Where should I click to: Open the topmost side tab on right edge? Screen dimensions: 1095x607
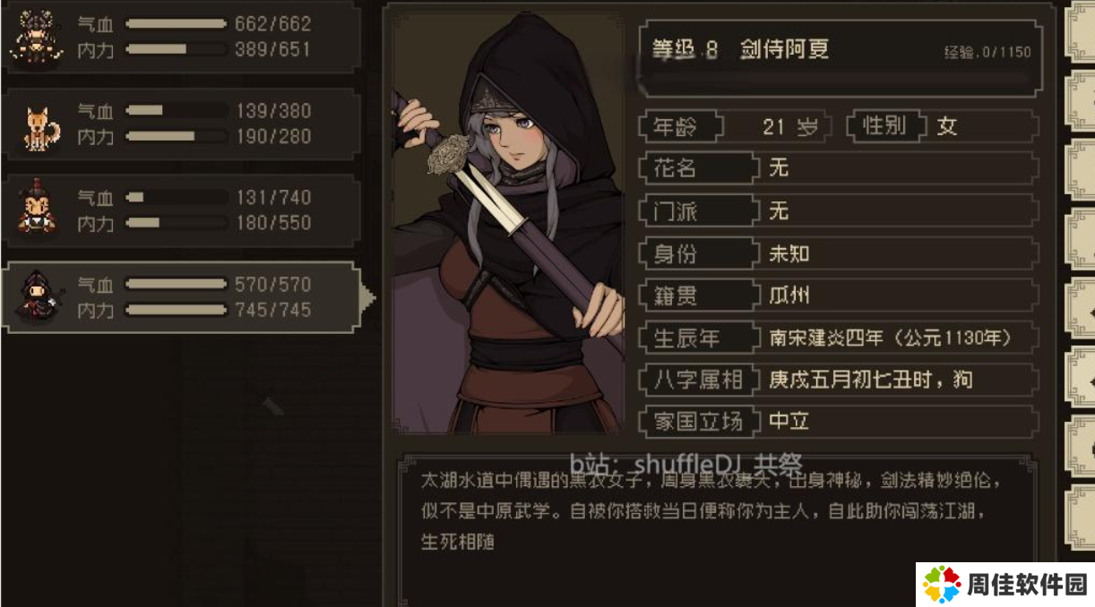(x=1079, y=34)
